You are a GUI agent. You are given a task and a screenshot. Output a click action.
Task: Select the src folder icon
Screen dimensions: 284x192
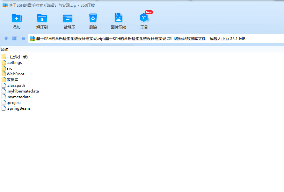[4, 68]
